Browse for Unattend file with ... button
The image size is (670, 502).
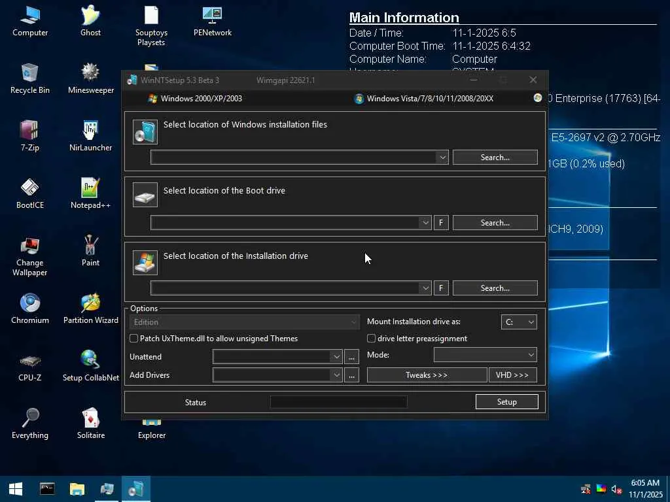tap(351, 357)
